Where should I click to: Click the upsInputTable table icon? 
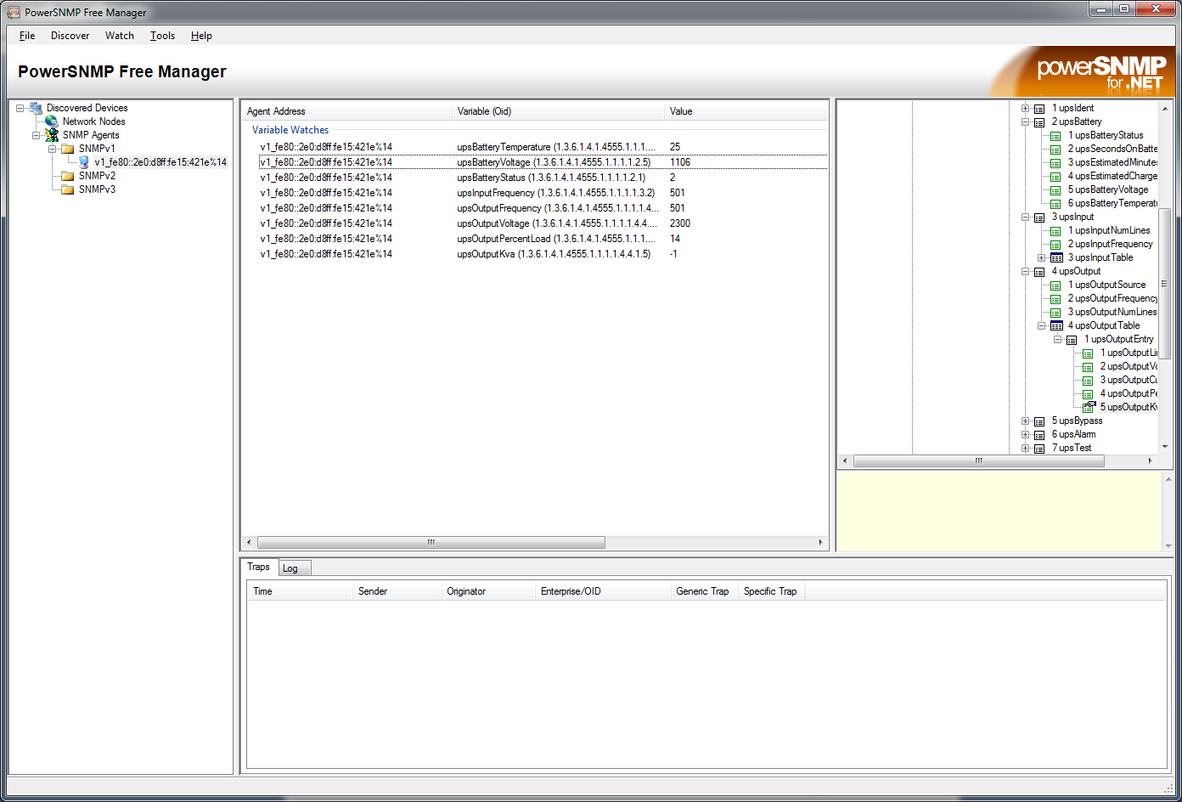coord(1056,257)
